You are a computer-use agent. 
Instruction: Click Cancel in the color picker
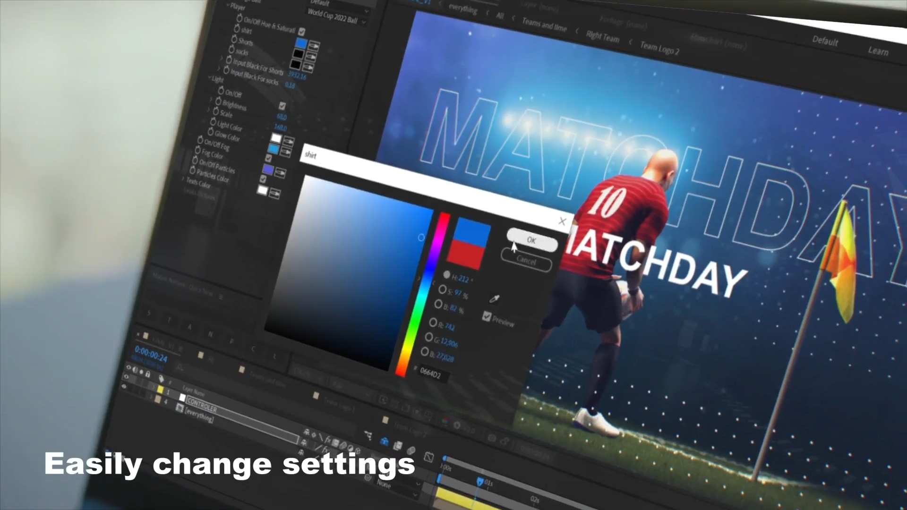pos(526,261)
